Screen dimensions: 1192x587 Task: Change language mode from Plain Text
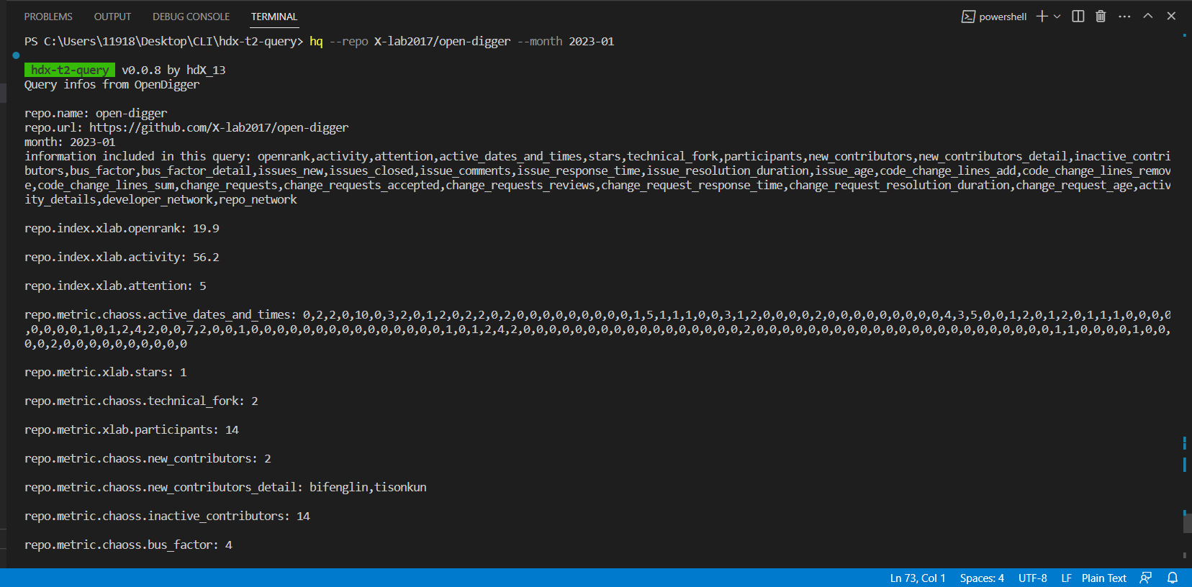click(1103, 578)
